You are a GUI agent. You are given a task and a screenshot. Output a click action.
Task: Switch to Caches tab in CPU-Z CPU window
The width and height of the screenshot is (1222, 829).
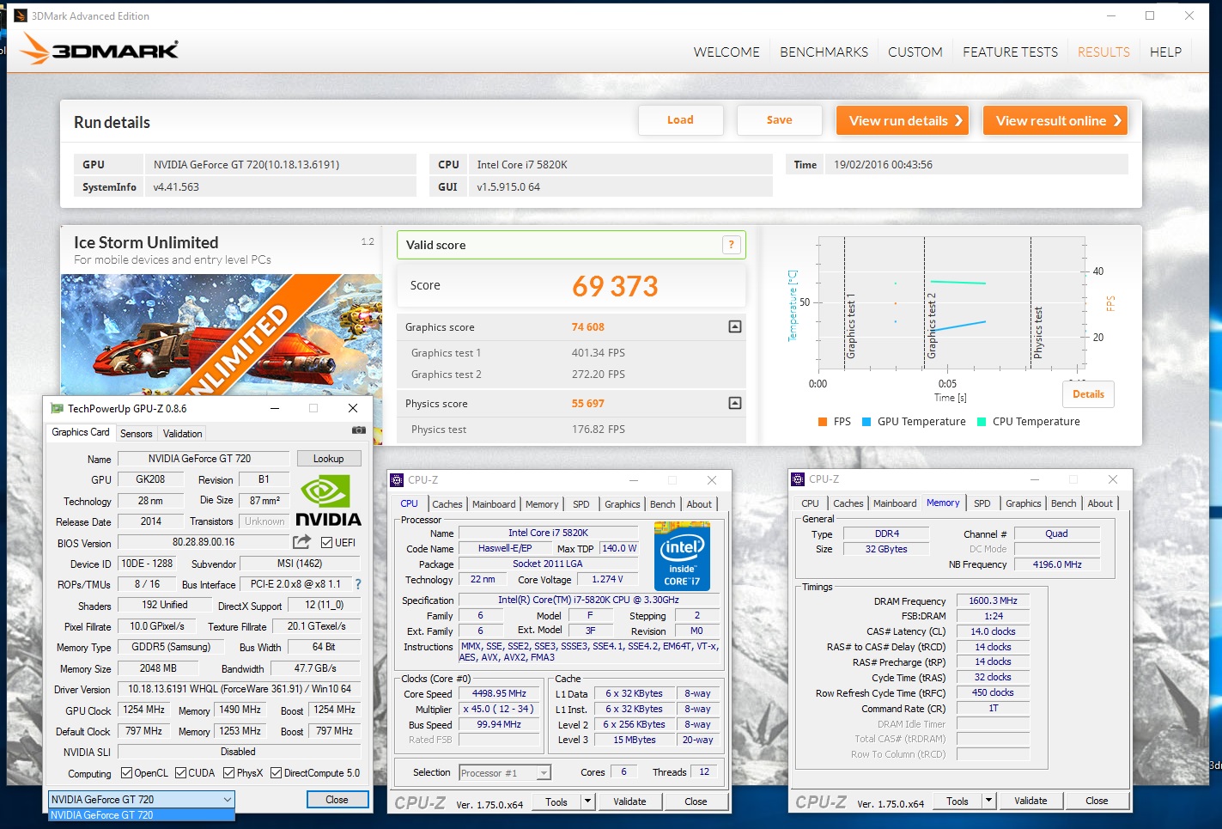click(x=447, y=504)
